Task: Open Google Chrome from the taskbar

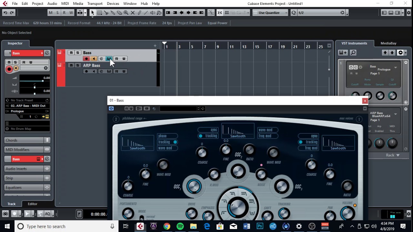Action: coord(167,226)
